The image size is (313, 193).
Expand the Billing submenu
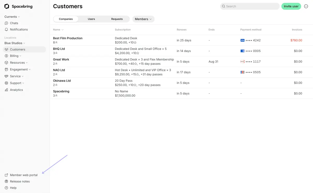click(x=20, y=56)
